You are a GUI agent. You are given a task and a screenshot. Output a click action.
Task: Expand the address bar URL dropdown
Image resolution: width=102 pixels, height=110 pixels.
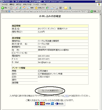pyautogui.click(x=89, y=11)
